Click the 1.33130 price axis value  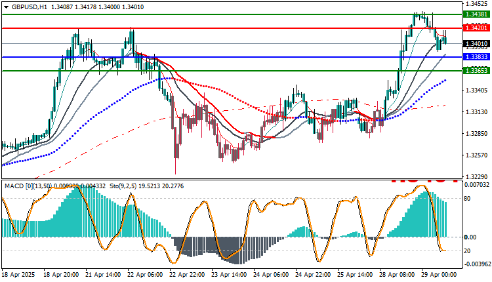point(477,112)
